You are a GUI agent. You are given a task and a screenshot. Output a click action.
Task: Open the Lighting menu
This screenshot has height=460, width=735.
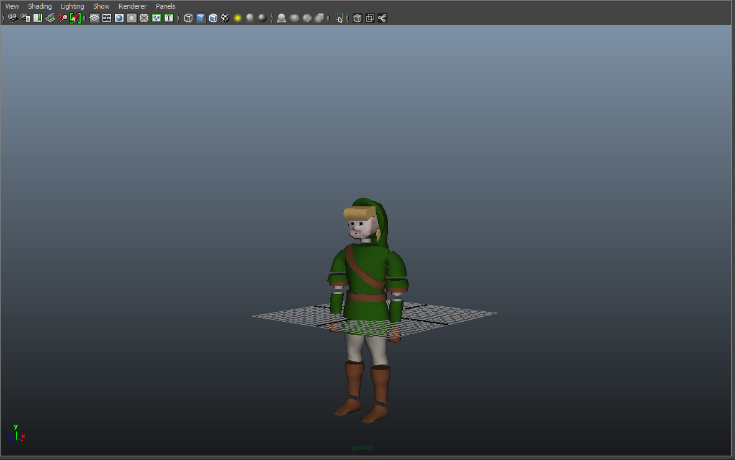pyautogui.click(x=72, y=6)
